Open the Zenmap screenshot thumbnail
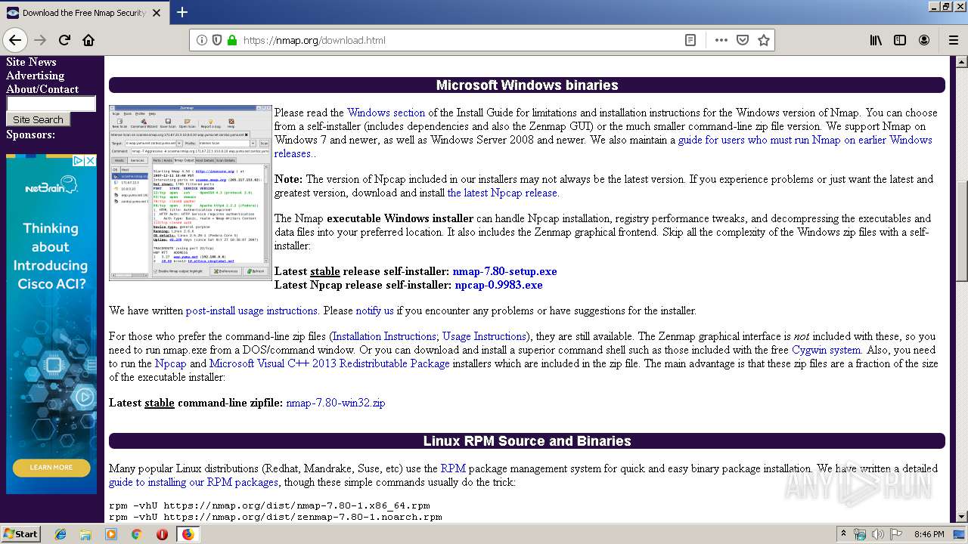968x544 pixels. [x=191, y=193]
